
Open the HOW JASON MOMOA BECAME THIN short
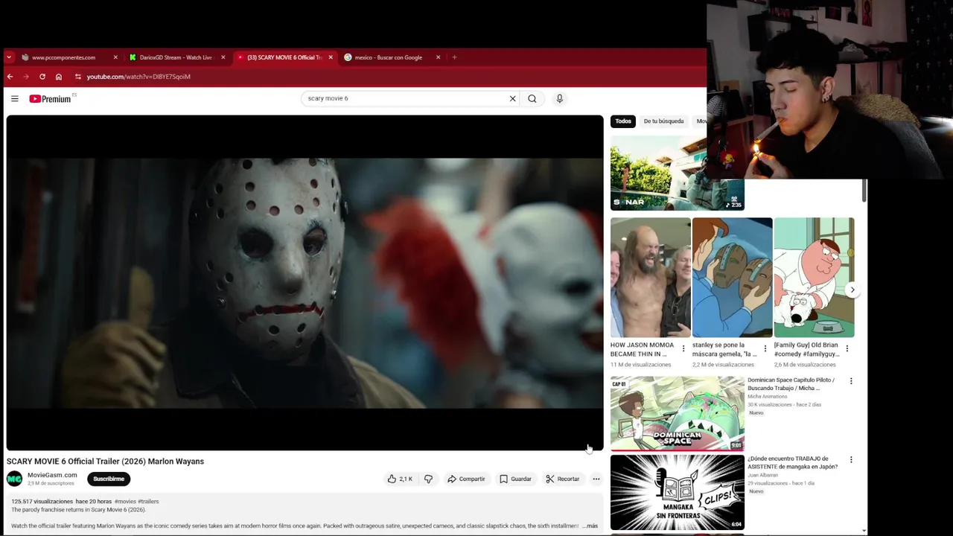point(650,277)
